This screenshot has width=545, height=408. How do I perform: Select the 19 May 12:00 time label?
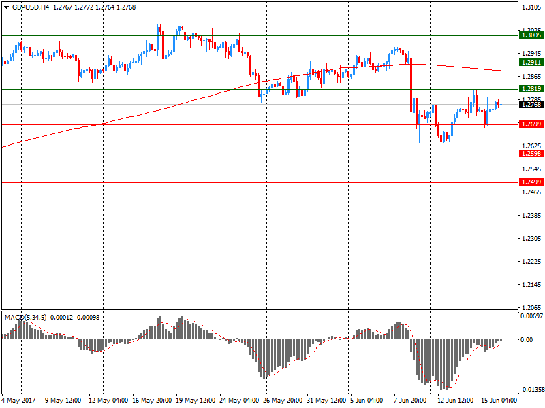[x=196, y=401]
